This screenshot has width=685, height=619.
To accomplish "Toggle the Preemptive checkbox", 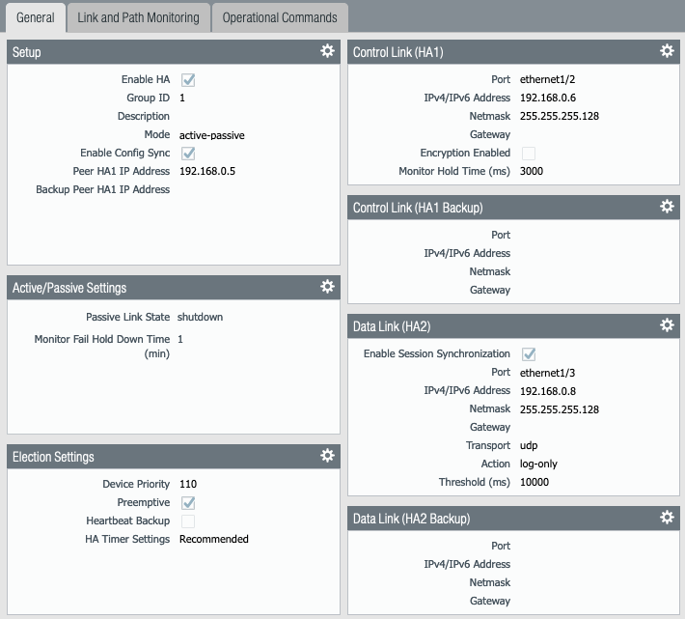I will [x=188, y=503].
